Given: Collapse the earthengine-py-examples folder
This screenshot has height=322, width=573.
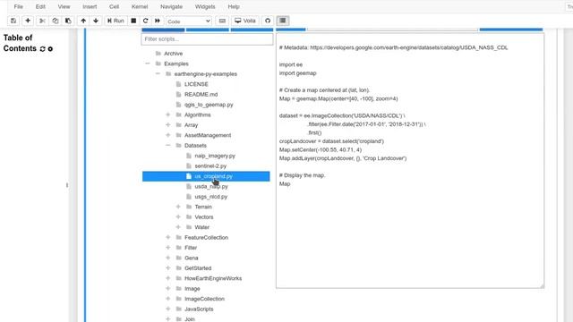Looking at the screenshot, I should [x=158, y=73].
